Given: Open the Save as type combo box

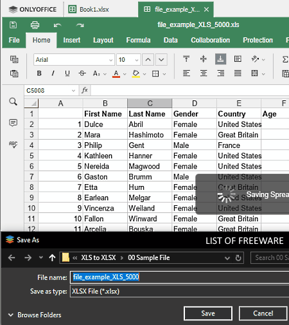Looking at the screenshot, I should click(179, 292).
